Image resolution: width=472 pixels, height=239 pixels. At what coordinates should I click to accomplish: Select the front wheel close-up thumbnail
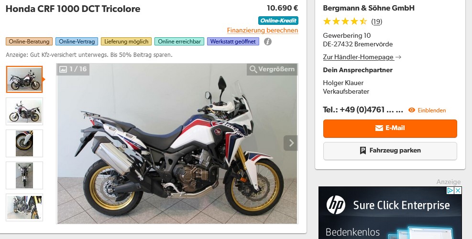24,143
